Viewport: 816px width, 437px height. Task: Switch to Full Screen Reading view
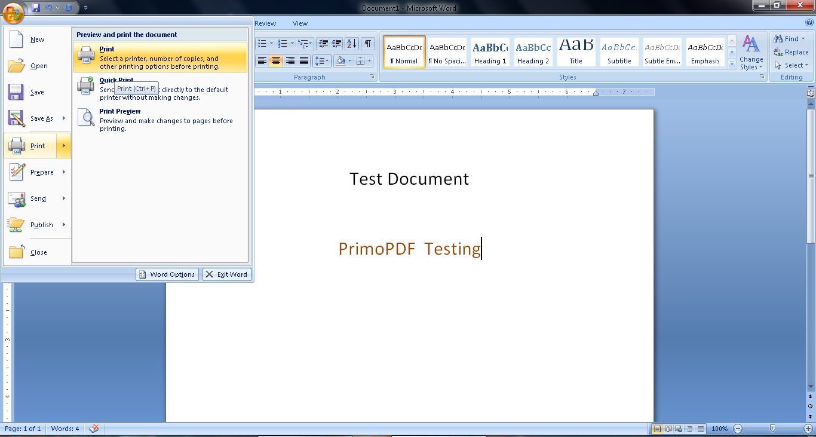pyautogui.click(x=668, y=429)
